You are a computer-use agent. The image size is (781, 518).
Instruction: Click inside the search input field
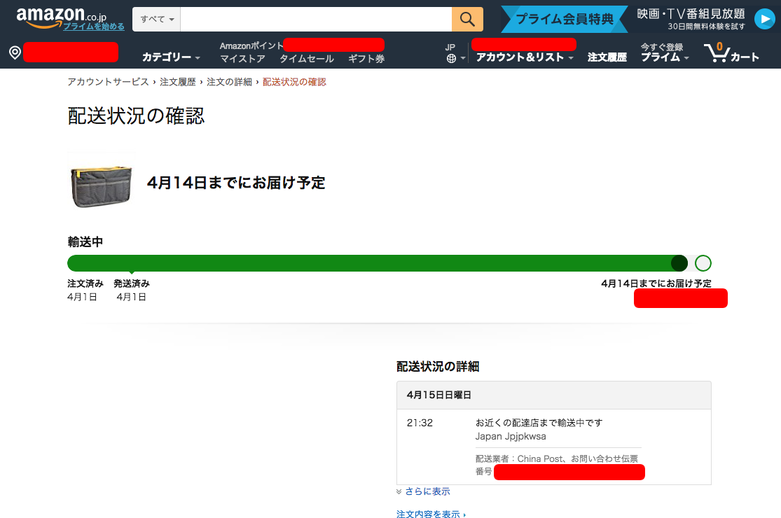315,19
